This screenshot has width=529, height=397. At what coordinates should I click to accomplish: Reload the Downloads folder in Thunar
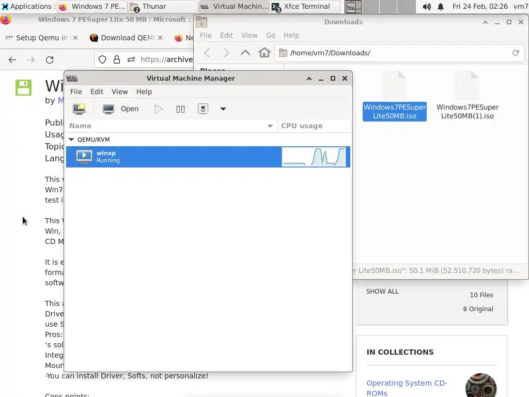pos(516,53)
